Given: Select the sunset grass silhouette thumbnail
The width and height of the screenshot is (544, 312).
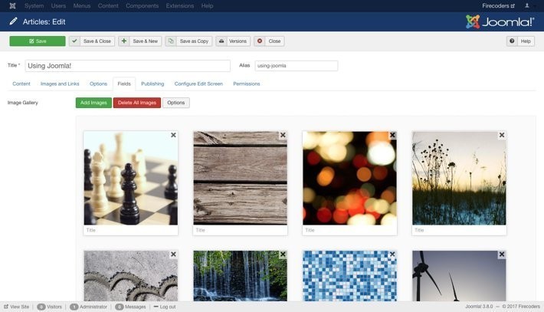Looking at the screenshot, I should [x=459, y=178].
